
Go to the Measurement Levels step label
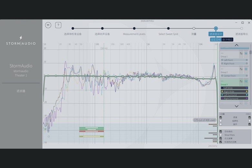[134, 34]
